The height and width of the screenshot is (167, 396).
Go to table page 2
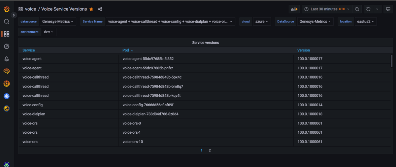(210, 150)
